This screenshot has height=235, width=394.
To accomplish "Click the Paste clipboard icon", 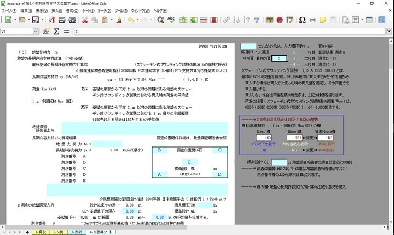I will 105,20.
